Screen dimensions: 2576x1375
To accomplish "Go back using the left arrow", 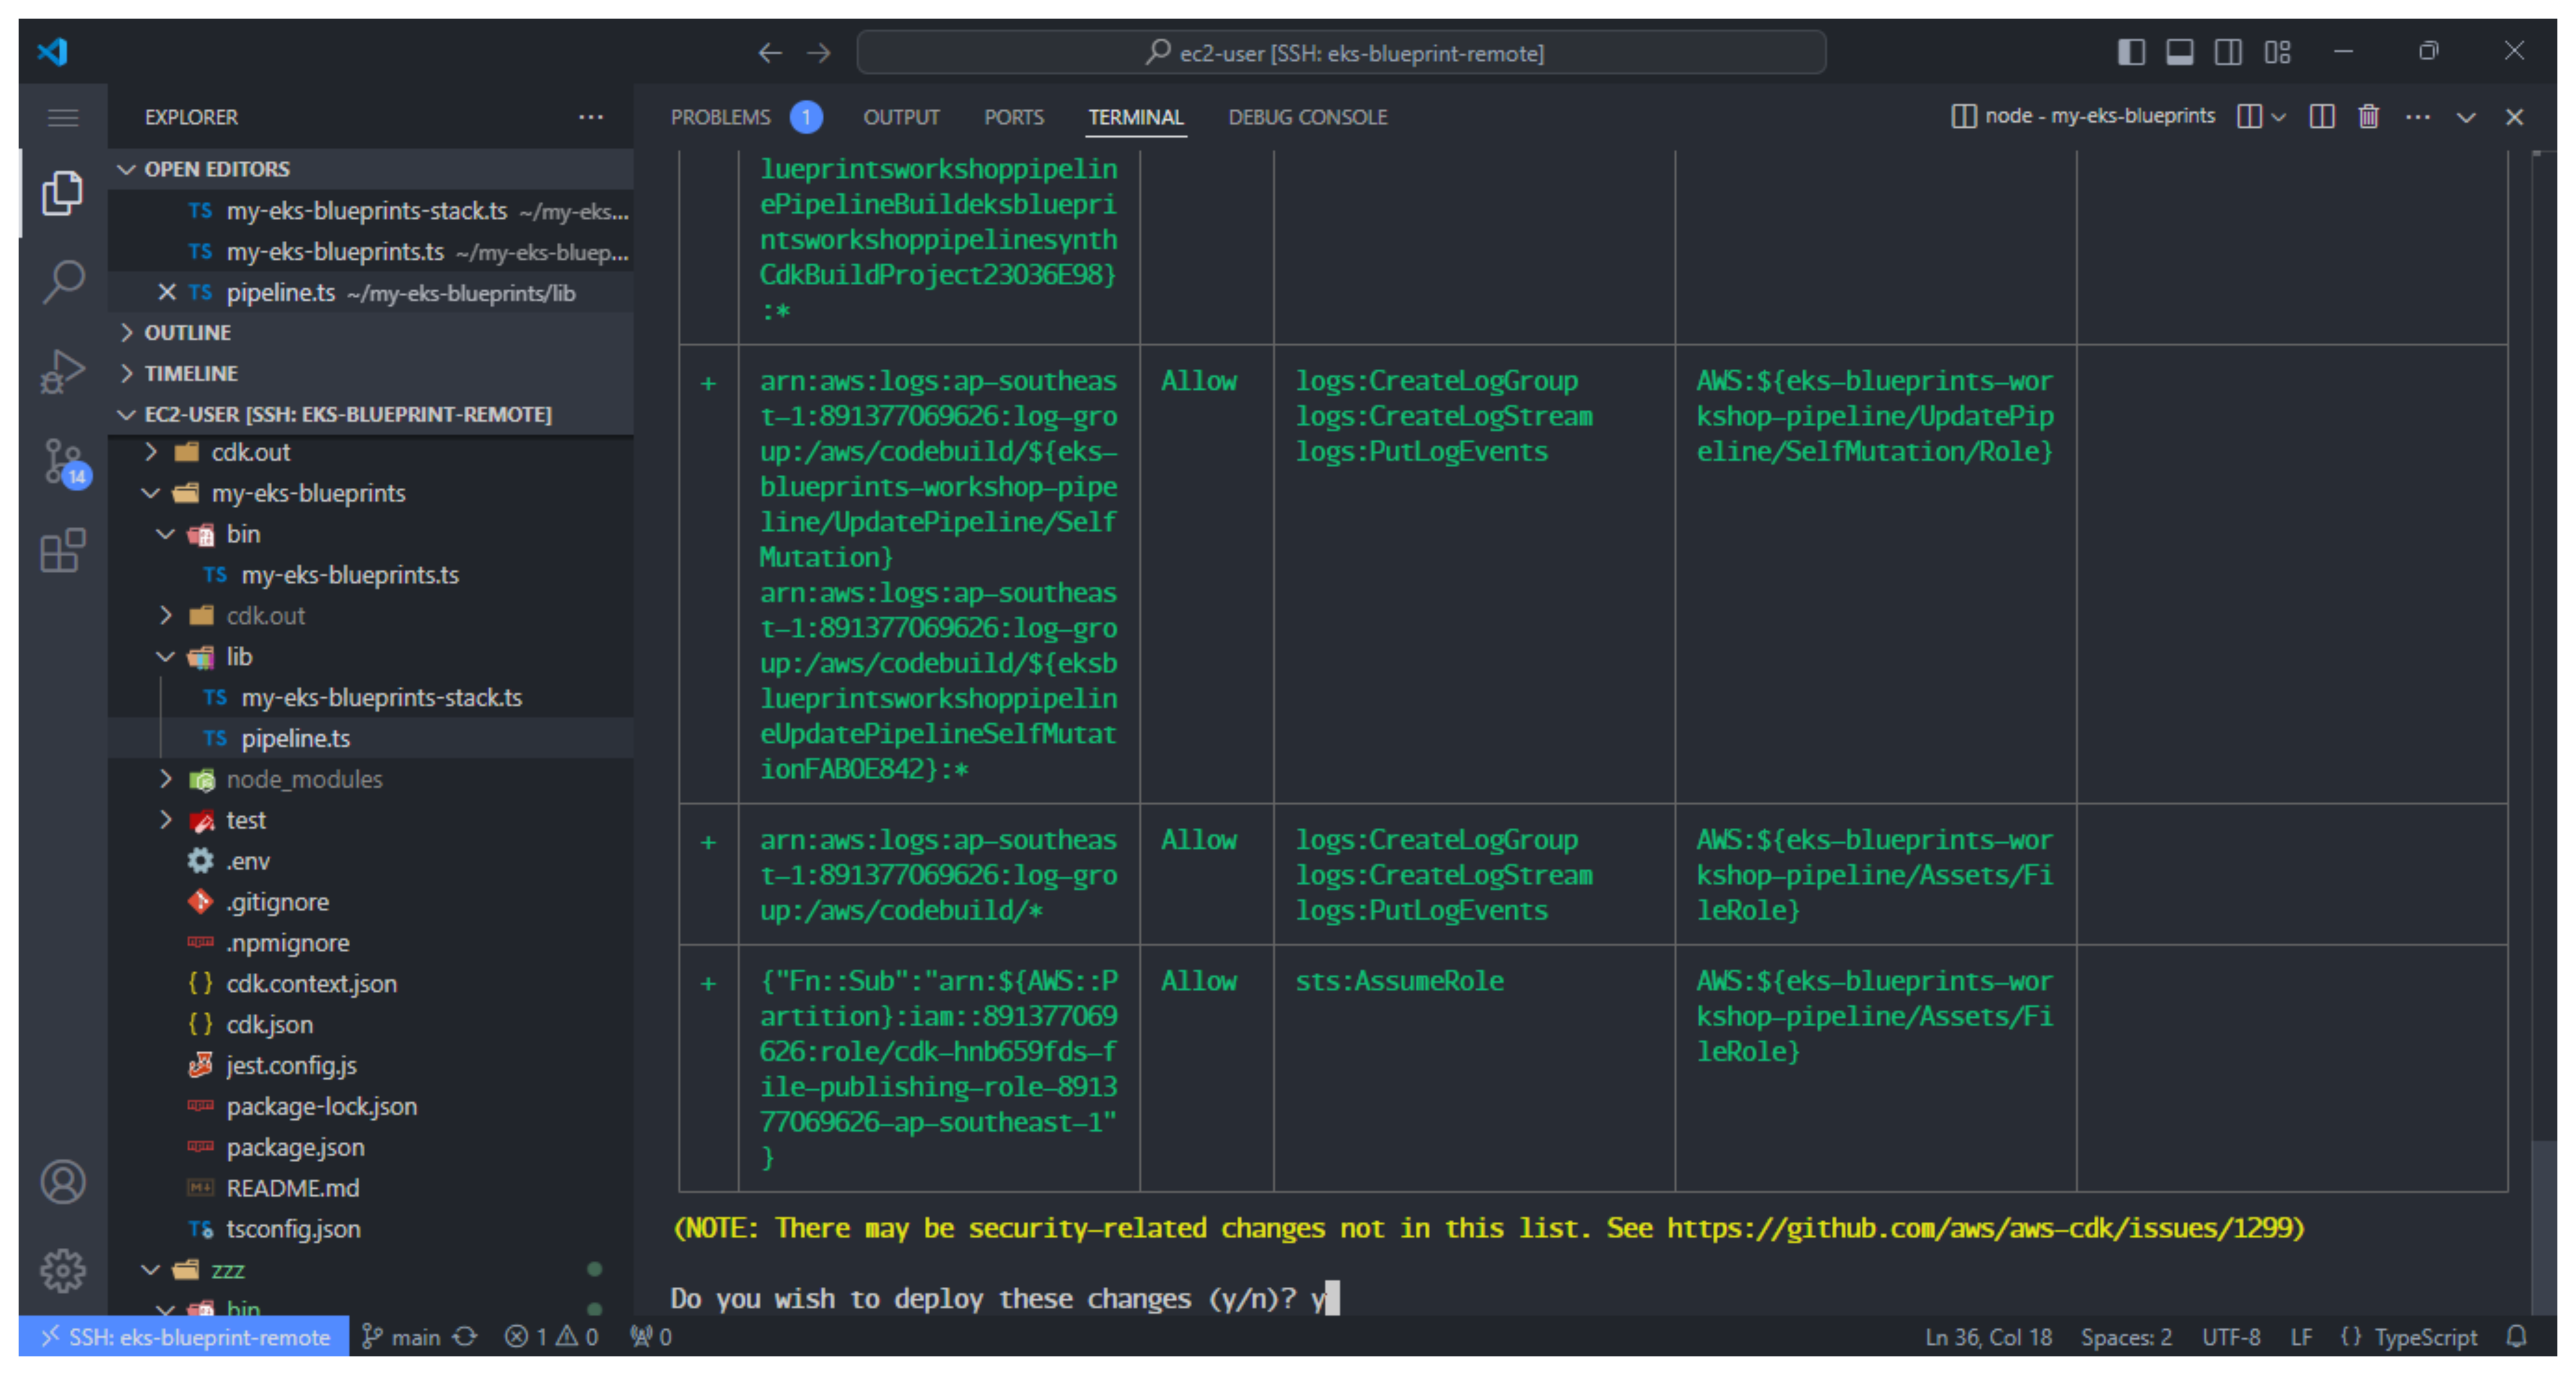I will pyautogui.click(x=770, y=52).
